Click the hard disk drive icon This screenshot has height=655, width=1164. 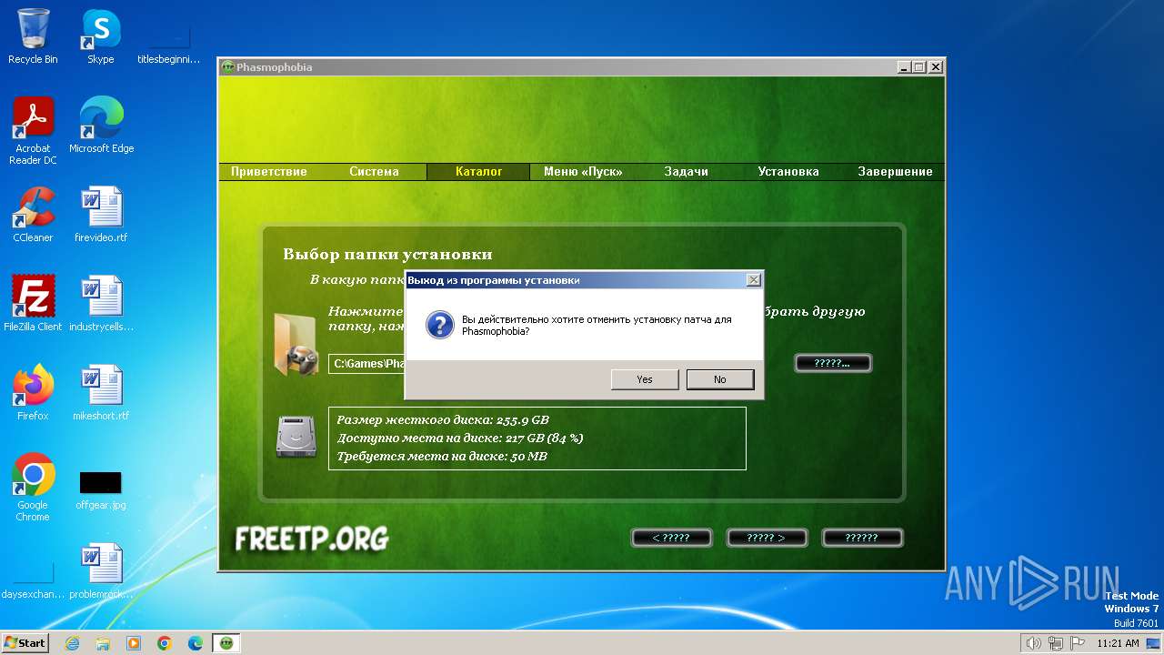coord(296,438)
